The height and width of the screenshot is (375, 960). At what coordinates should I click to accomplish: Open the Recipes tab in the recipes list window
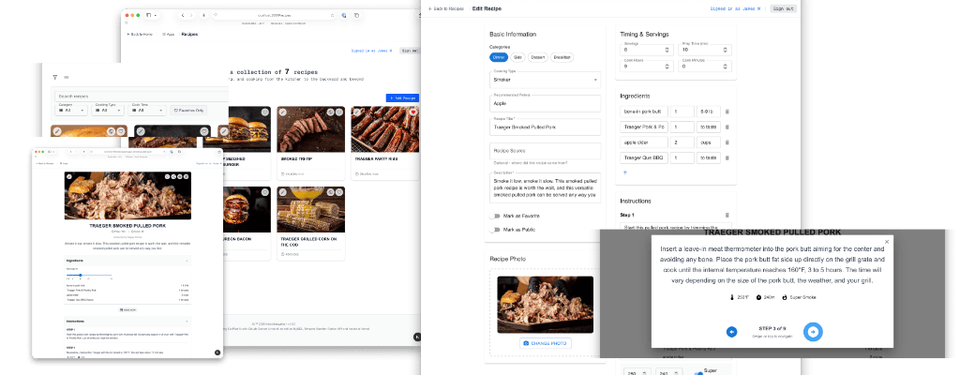(x=189, y=35)
